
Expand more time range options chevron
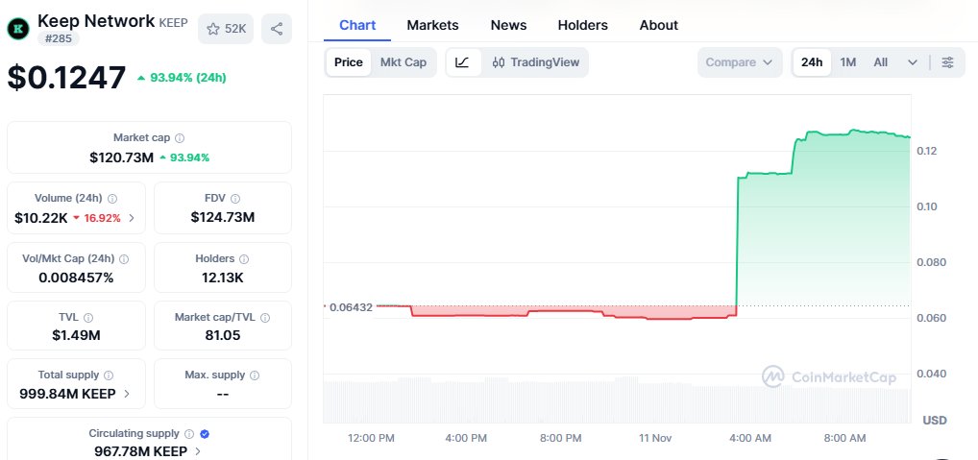click(912, 62)
